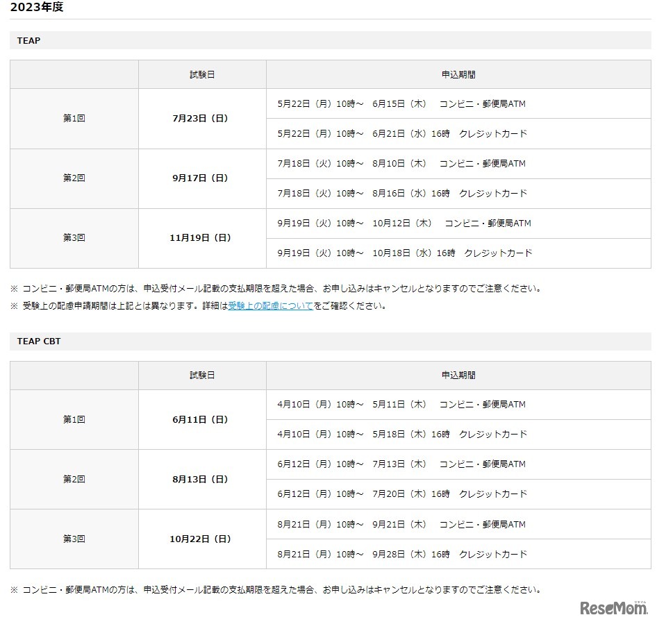The height and width of the screenshot is (624, 657).
Task: Click 第3回 in the row with 11月19日
Action: coord(74,238)
